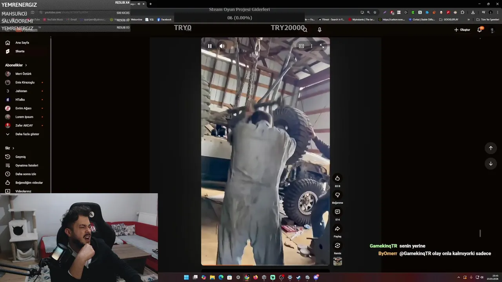Start voice search with microphone icon
This screenshot has width=502, height=282.
(x=320, y=30)
